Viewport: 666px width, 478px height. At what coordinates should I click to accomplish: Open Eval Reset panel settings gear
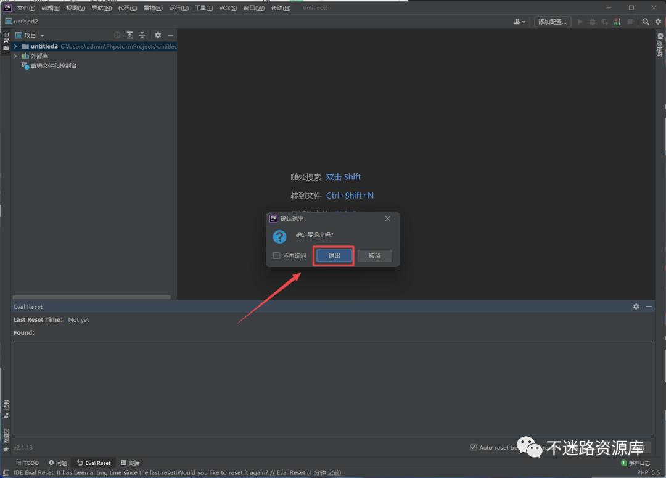coord(636,307)
